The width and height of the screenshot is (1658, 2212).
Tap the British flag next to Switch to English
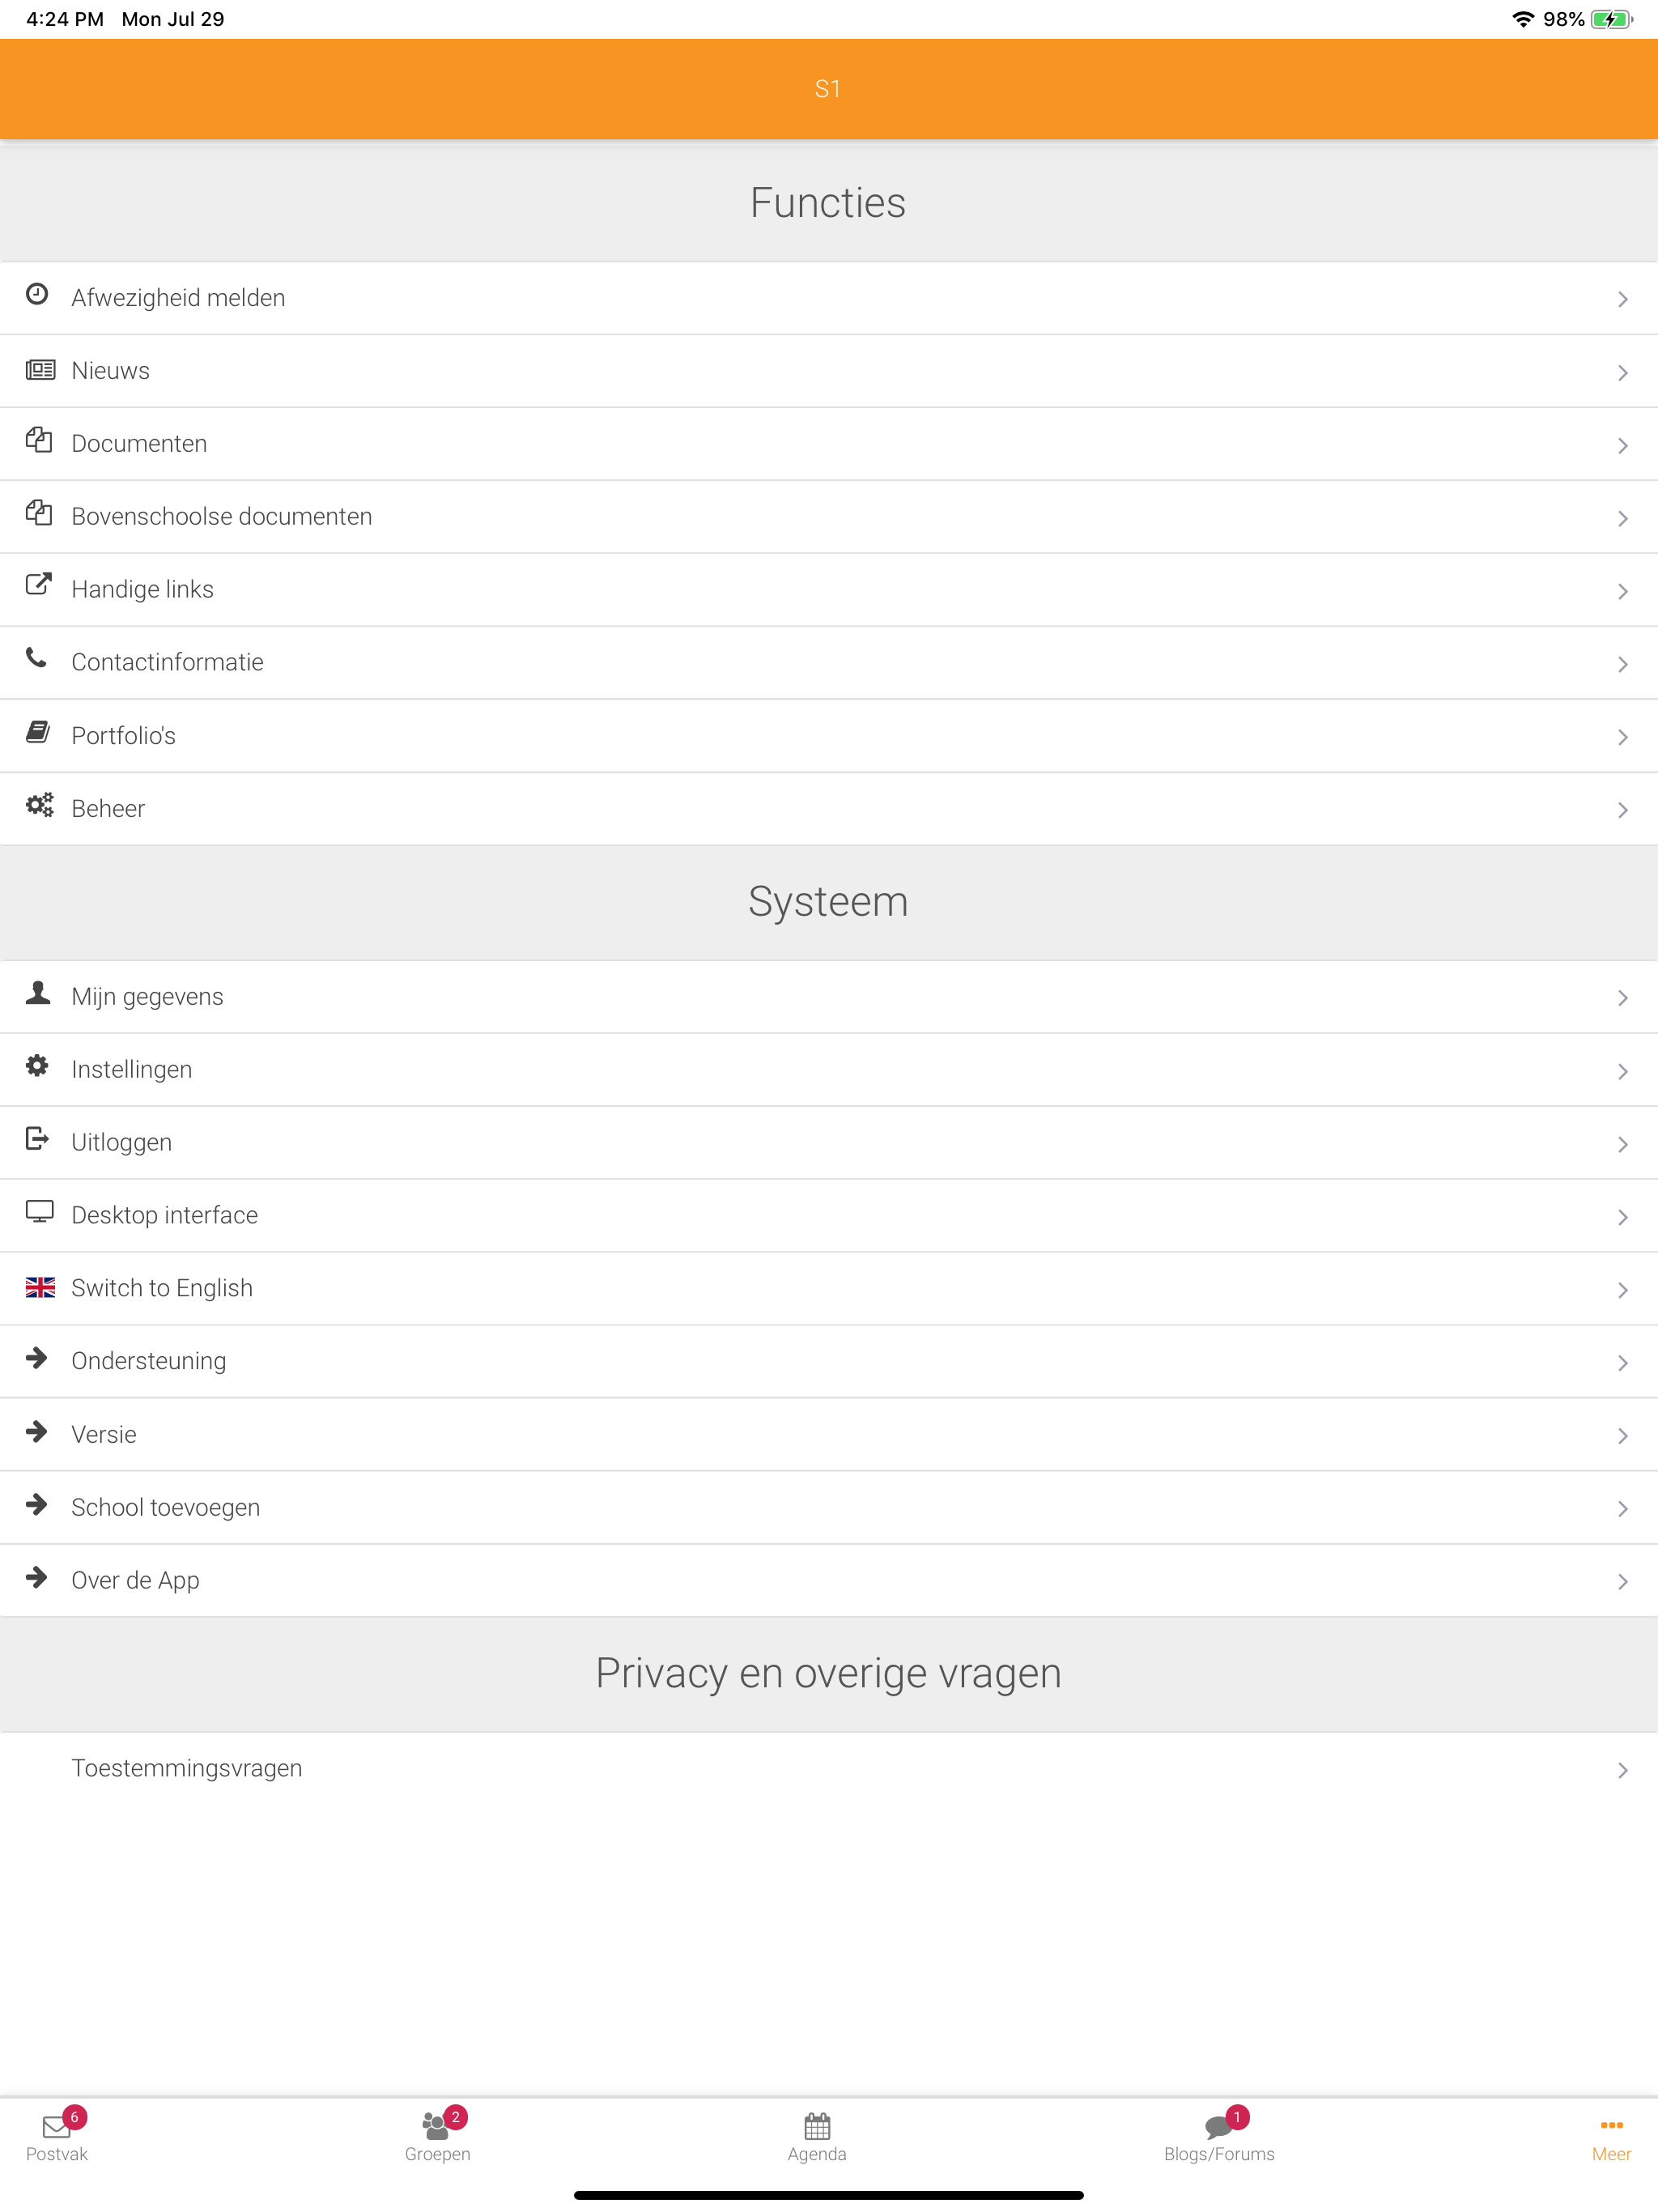click(40, 1287)
